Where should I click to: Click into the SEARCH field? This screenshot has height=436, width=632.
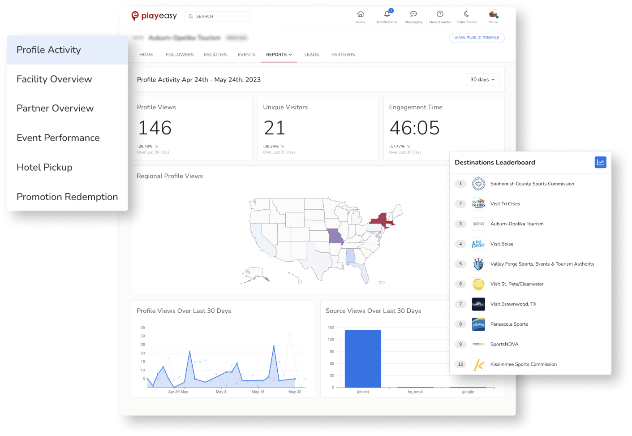[217, 17]
